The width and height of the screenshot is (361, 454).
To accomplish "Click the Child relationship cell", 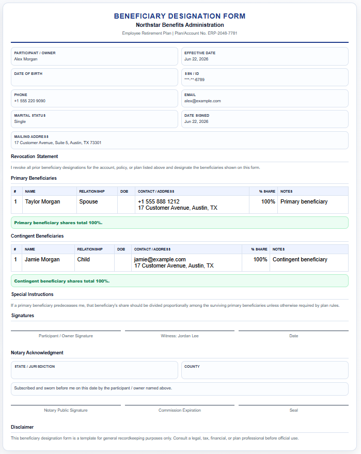I will coord(95,262).
